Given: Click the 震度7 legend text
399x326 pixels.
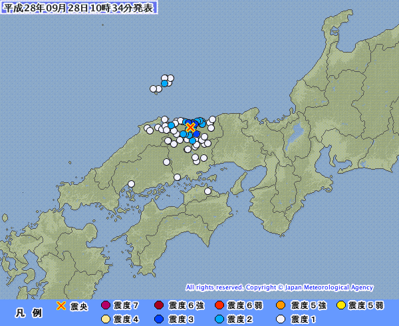Looking at the screenshot, I should coord(126,305).
